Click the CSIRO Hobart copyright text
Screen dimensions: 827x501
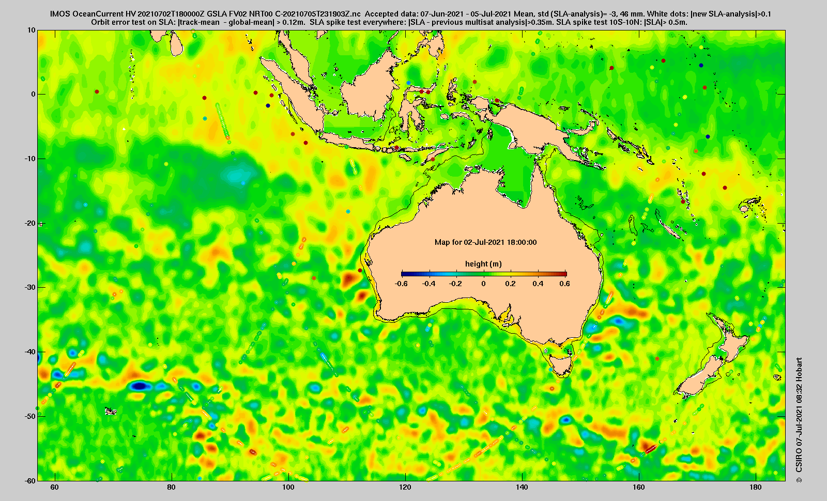[799, 420]
